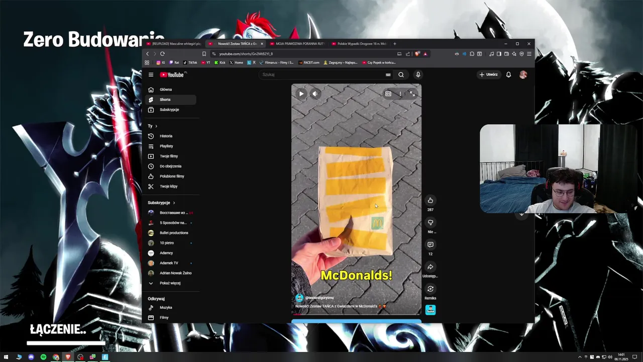
Task: Open 5 Sposobów na... channel subscription
Action: click(171, 223)
